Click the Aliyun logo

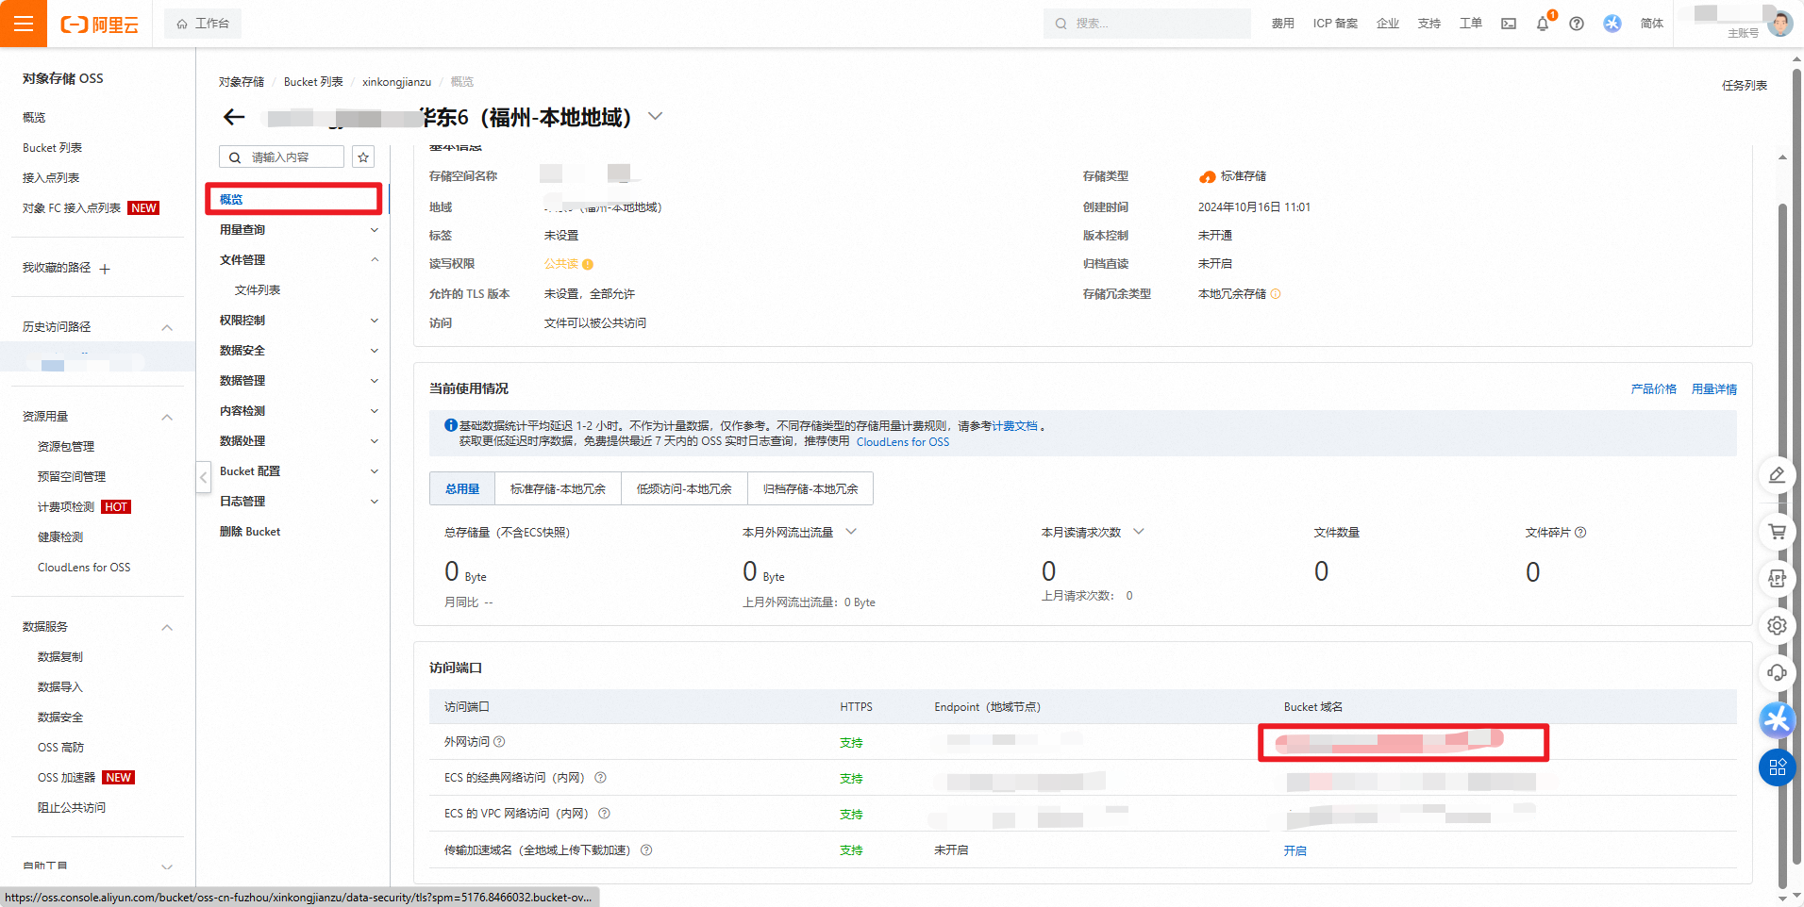[x=100, y=25]
